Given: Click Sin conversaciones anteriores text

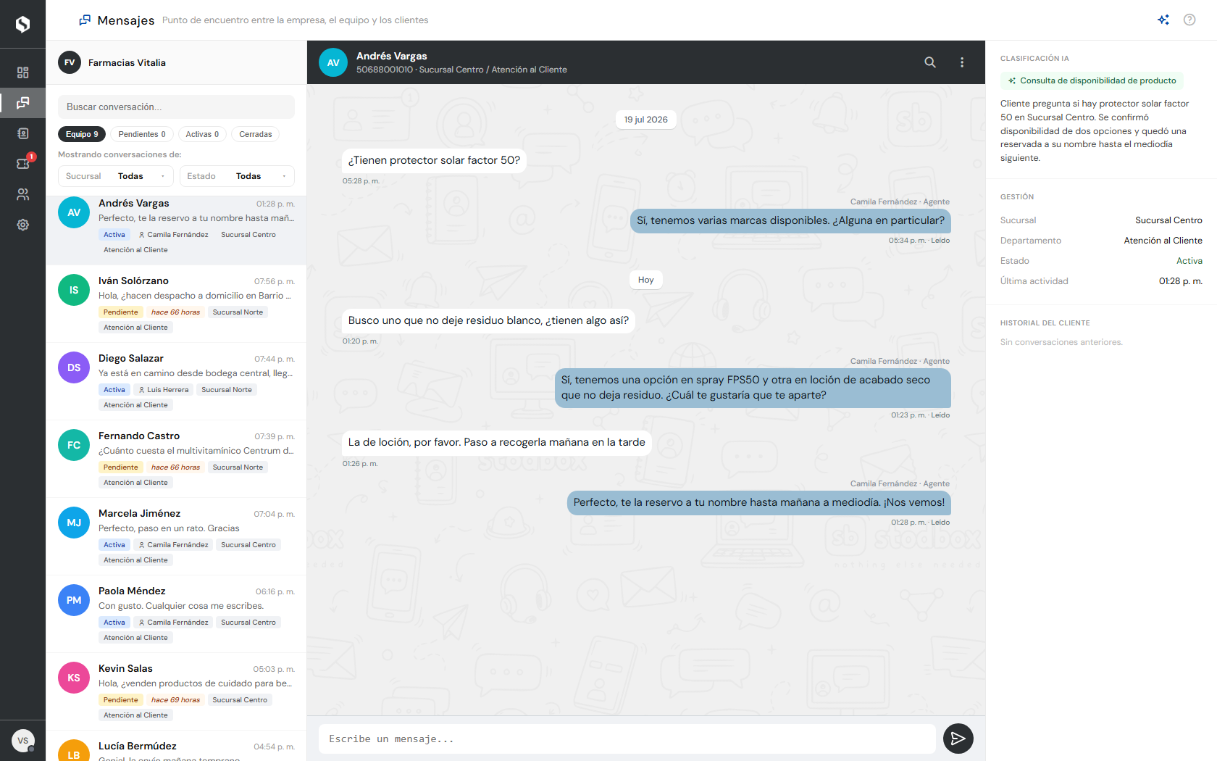Looking at the screenshot, I should [1061, 342].
